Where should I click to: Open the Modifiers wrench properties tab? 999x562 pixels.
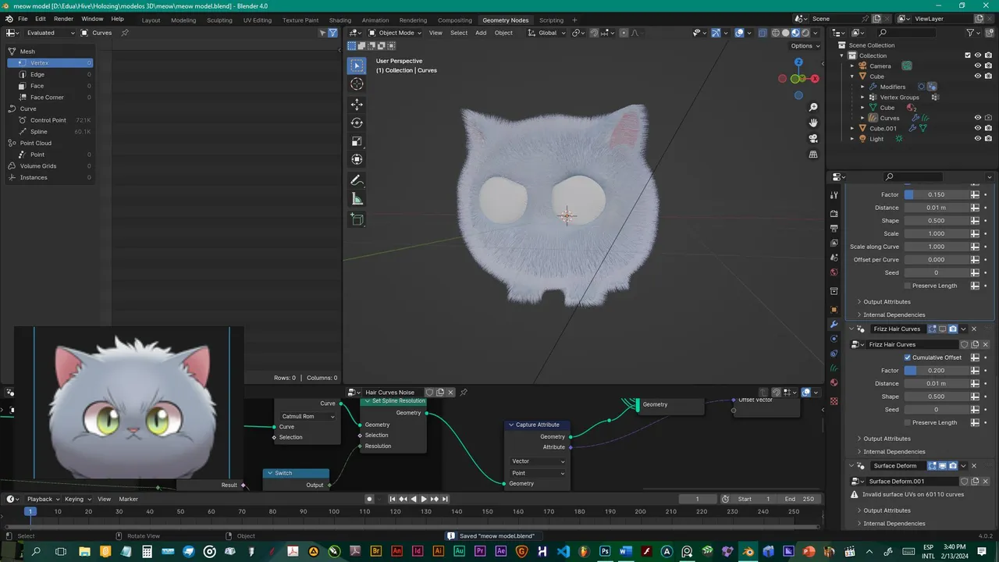[x=834, y=324]
